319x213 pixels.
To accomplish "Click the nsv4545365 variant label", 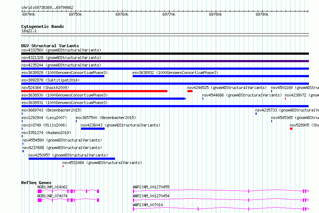I will 295,118.
